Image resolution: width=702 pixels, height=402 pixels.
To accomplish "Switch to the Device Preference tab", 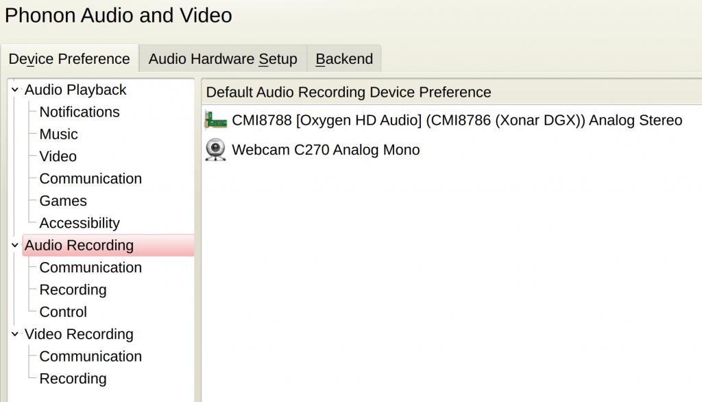I will (69, 59).
